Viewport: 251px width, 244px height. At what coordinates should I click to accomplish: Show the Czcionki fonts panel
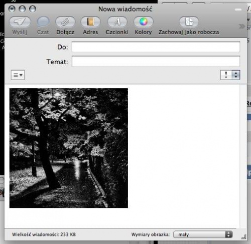coord(117,22)
